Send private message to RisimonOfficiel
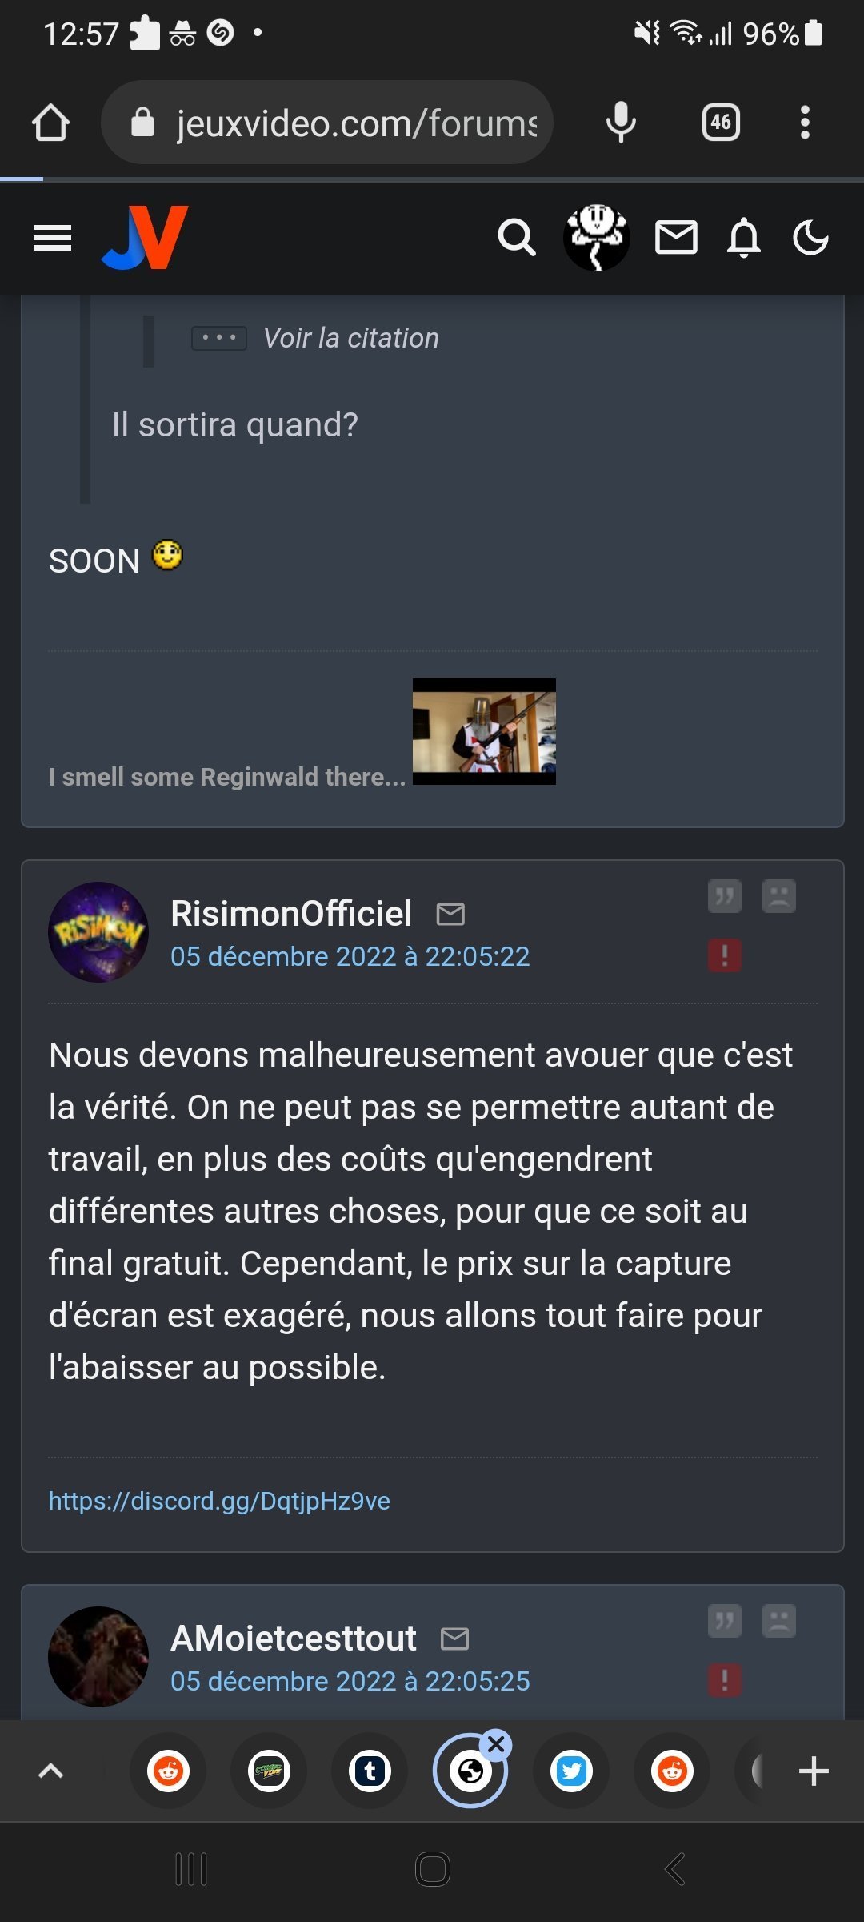Screen dimensions: 864x1922 450,914
